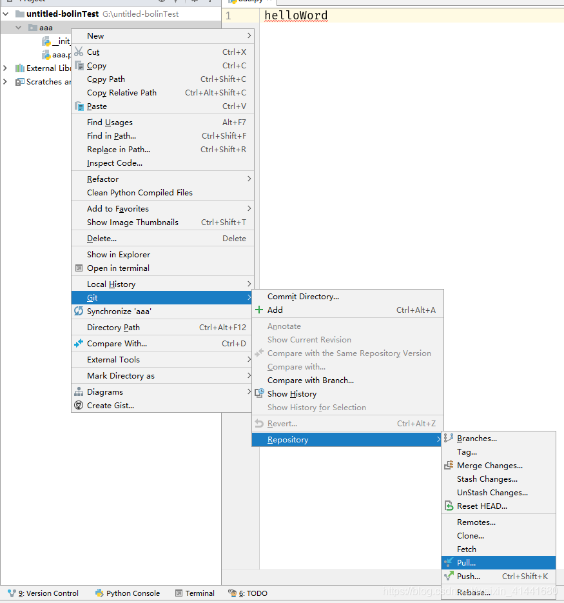Image resolution: width=564 pixels, height=603 pixels.
Task: Collapse the untitled-bolinTest project root
Action: point(6,14)
